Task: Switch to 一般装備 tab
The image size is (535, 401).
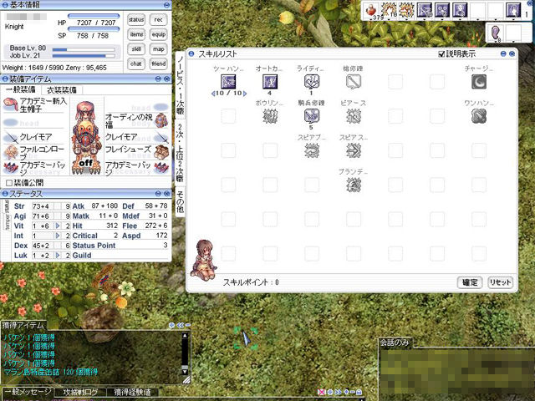Action: click(x=21, y=89)
